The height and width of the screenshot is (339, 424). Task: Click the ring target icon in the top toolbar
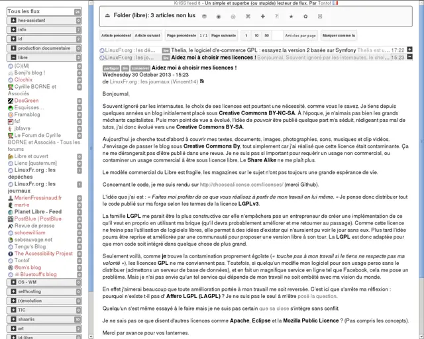233,17
